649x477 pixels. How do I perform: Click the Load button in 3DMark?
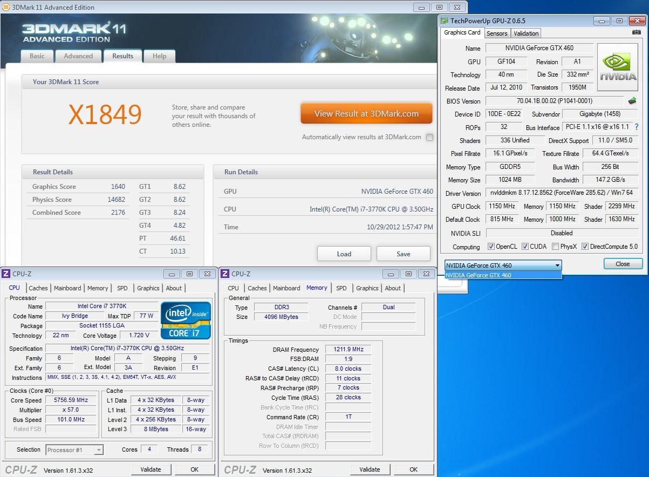344,254
